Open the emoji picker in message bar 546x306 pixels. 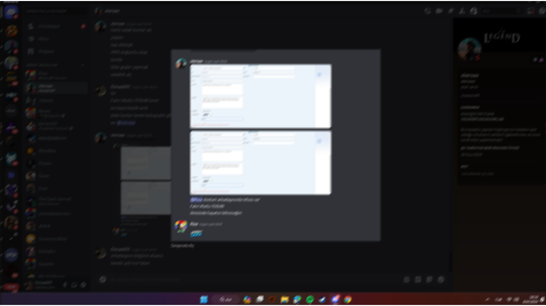point(441,279)
